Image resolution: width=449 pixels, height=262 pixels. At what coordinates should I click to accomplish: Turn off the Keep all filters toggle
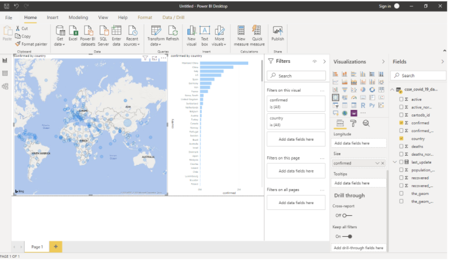(x=347, y=236)
